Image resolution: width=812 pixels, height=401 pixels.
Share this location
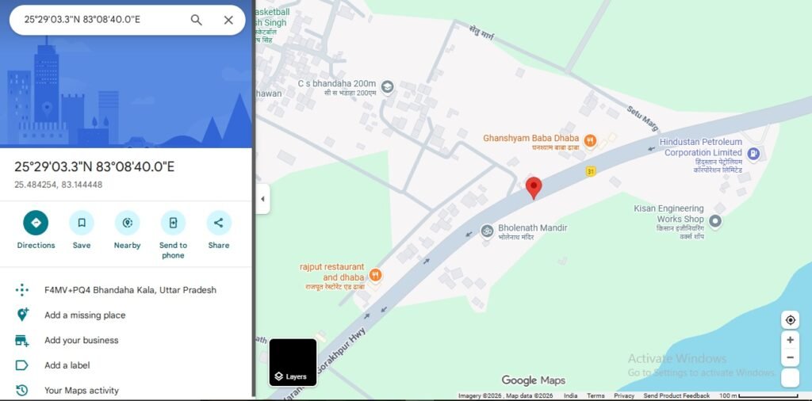[219, 223]
